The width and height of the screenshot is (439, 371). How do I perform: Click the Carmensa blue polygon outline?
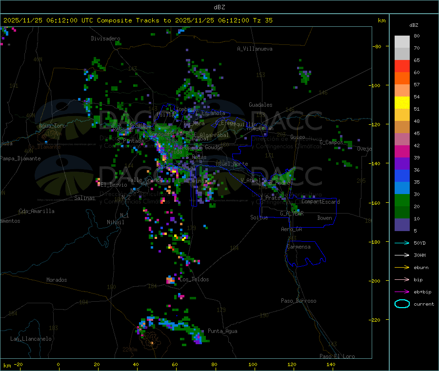pyautogui.click(x=305, y=254)
